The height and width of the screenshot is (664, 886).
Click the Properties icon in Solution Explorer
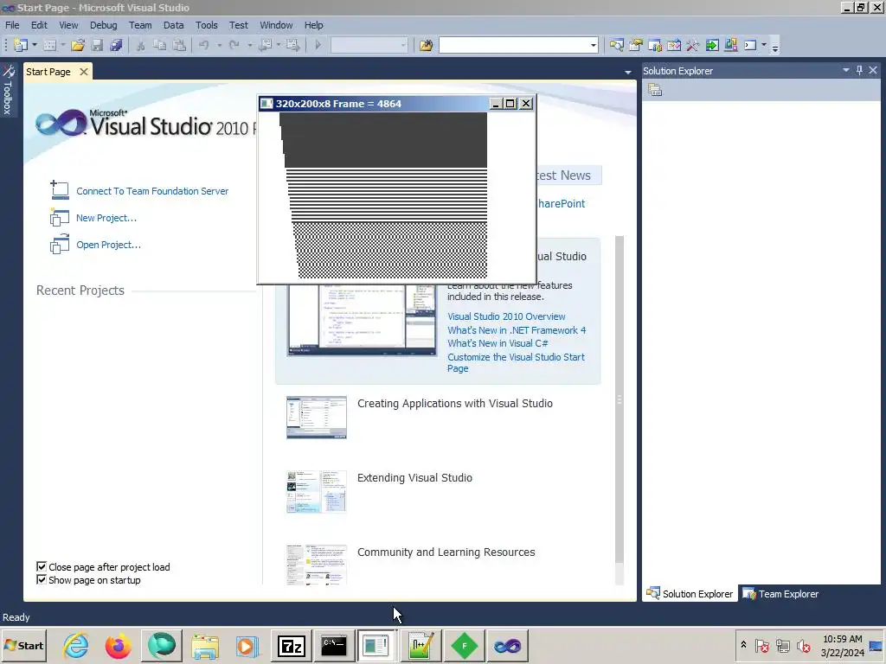tap(655, 90)
